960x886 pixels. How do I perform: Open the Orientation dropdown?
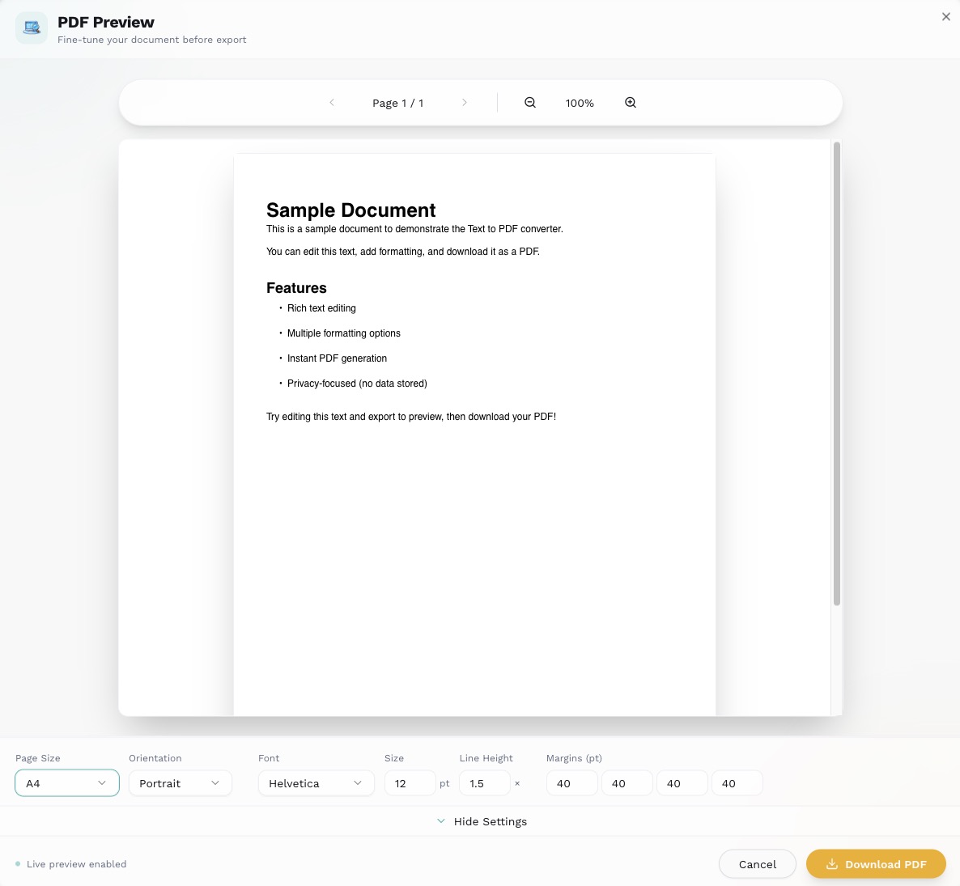(x=180, y=783)
